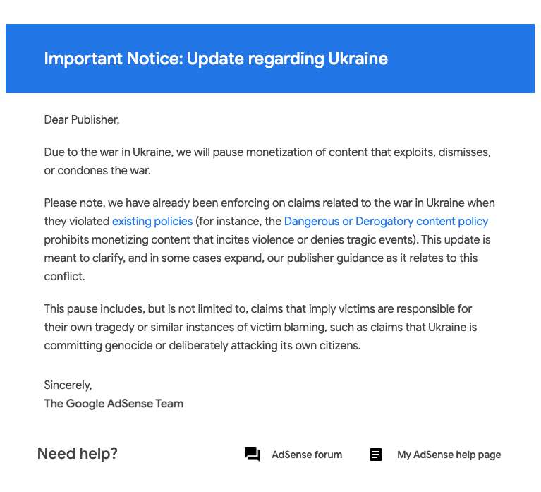Screen dimensions: 541x492
Task: Click the empty blue banner area beside the title
Action: (x=461, y=59)
